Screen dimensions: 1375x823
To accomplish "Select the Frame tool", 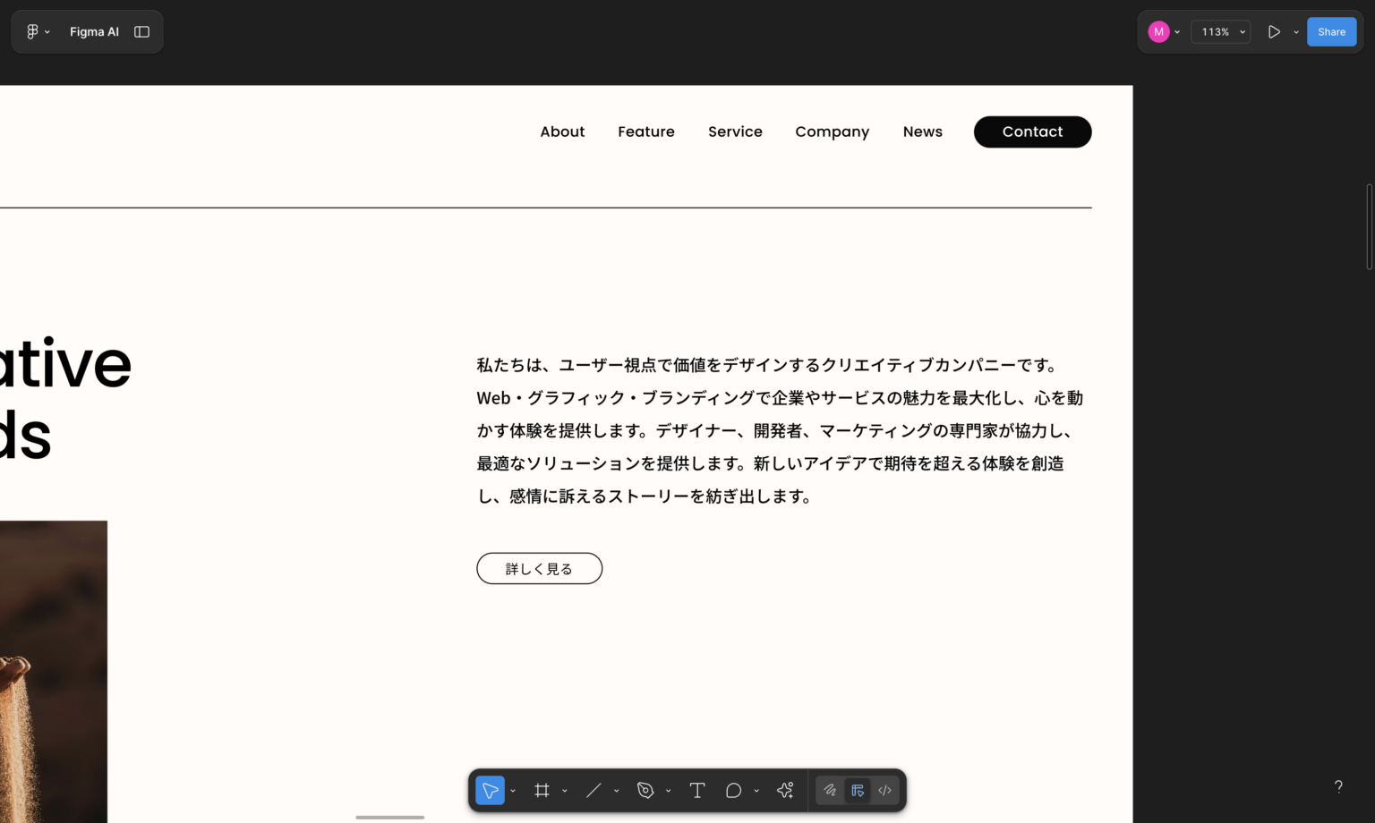I will pyautogui.click(x=542, y=790).
